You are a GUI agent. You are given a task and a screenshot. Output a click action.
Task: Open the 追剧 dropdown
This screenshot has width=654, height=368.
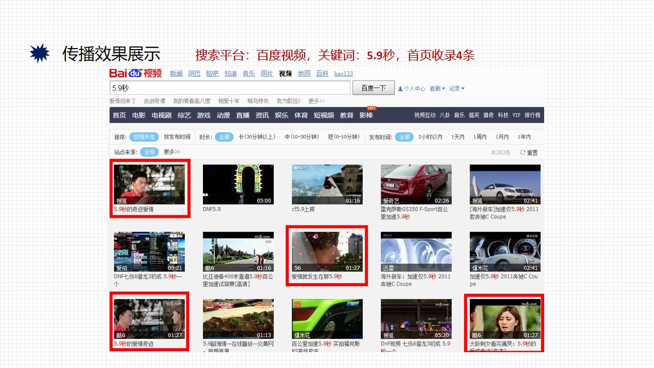click(437, 88)
